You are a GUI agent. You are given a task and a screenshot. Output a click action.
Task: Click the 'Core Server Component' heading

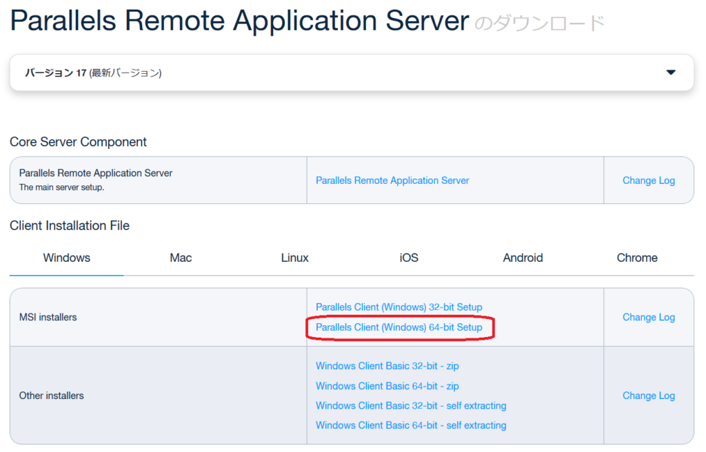[x=79, y=142]
